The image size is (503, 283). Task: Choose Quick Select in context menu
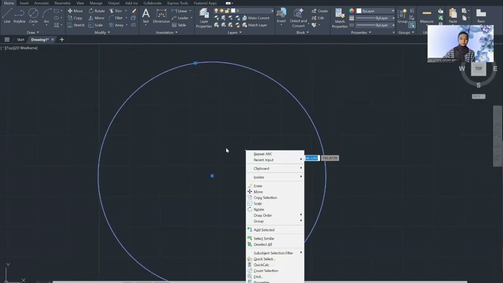tap(275, 259)
